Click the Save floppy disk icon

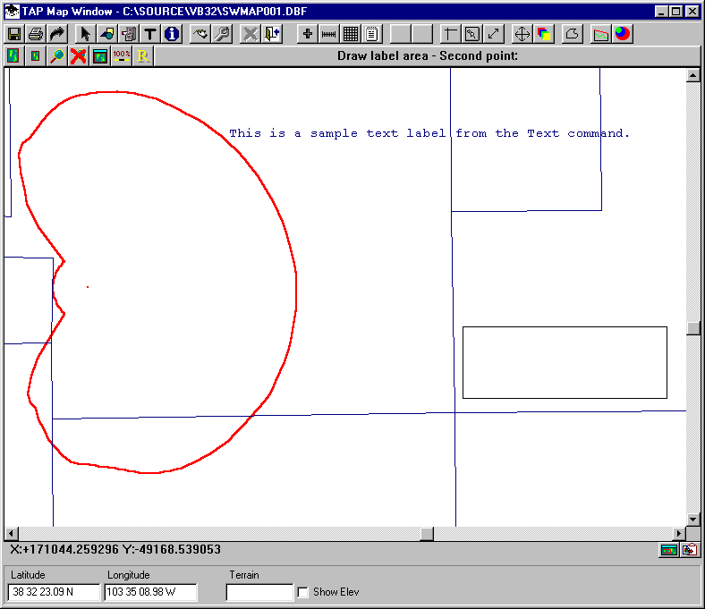14,34
